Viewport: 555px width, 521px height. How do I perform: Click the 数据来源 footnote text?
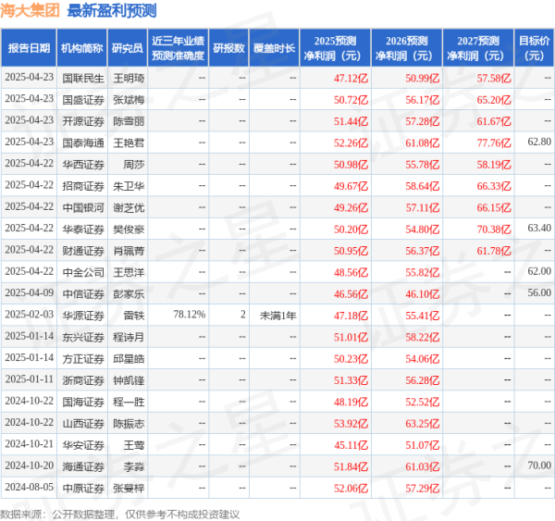point(119,515)
